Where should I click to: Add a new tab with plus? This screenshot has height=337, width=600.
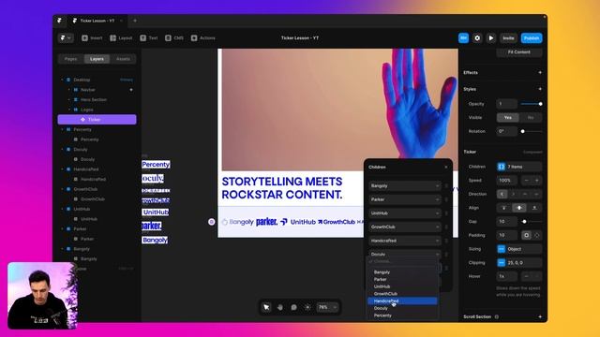pyautogui.click(x=135, y=21)
